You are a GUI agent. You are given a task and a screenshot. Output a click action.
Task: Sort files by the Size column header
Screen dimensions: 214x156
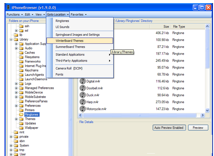pyautogui.click(x=166, y=26)
